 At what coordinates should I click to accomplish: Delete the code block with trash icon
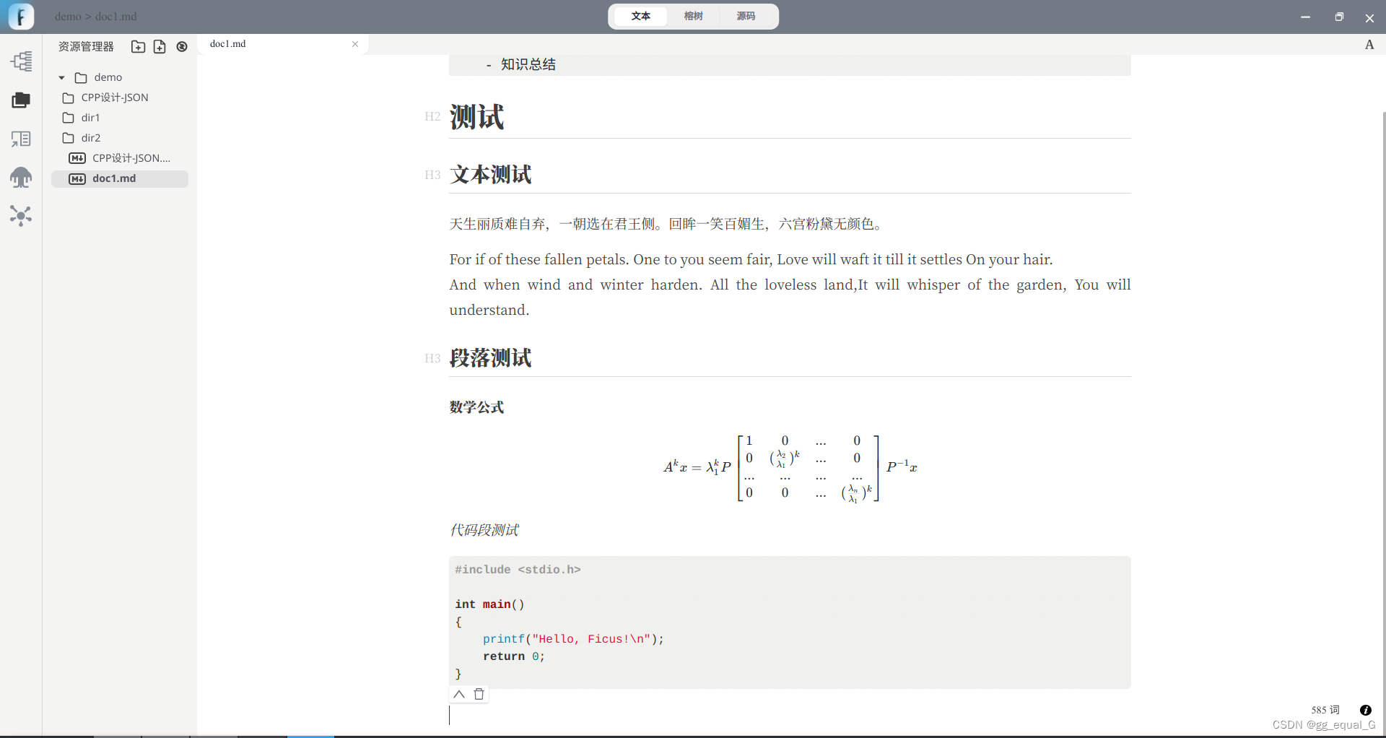(x=479, y=694)
